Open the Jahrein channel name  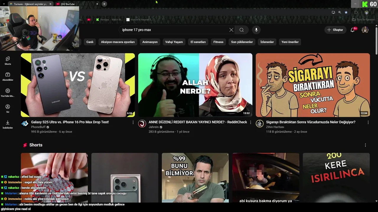pyautogui.click(x=154, y=127)
